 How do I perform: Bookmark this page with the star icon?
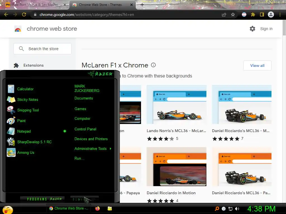(x=233, y=14)
